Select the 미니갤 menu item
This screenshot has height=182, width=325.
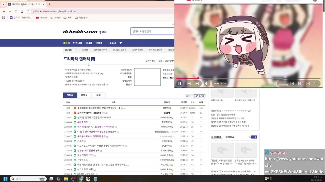(x=89, y=43)
